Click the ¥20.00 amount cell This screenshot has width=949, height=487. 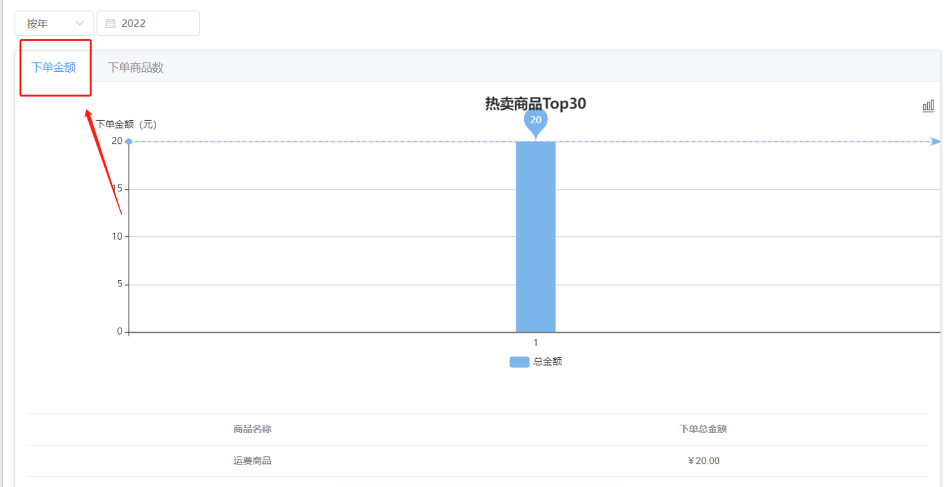[703, 461]
